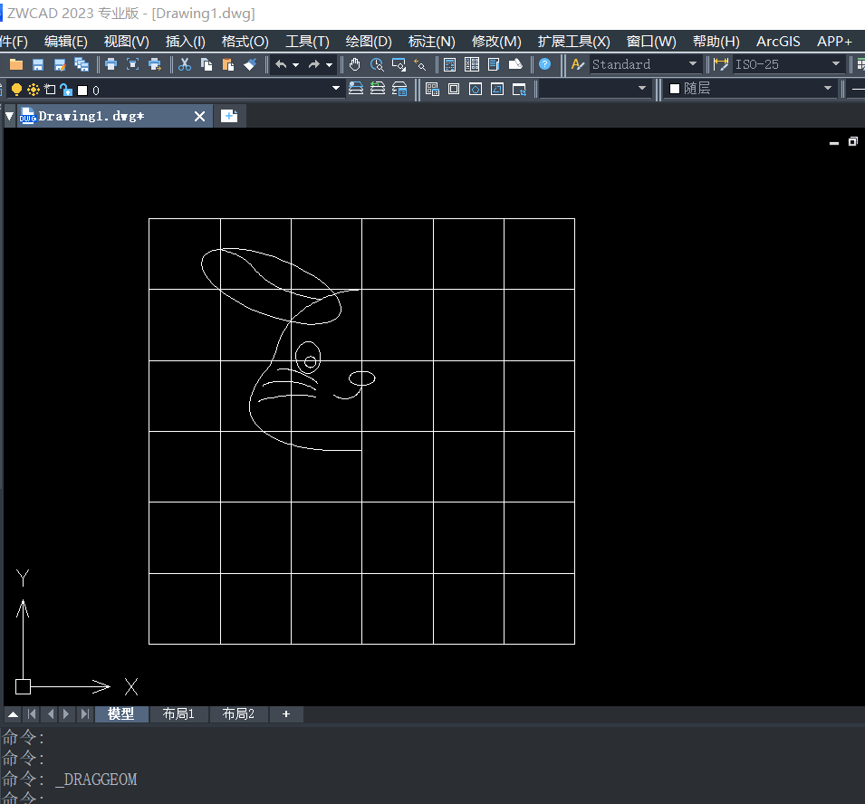Open the 编辑(E) menu

point(65,42)
